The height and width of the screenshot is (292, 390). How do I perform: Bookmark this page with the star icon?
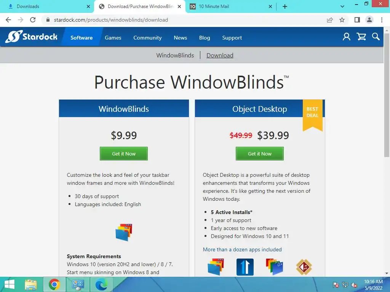tap(342, 20)
